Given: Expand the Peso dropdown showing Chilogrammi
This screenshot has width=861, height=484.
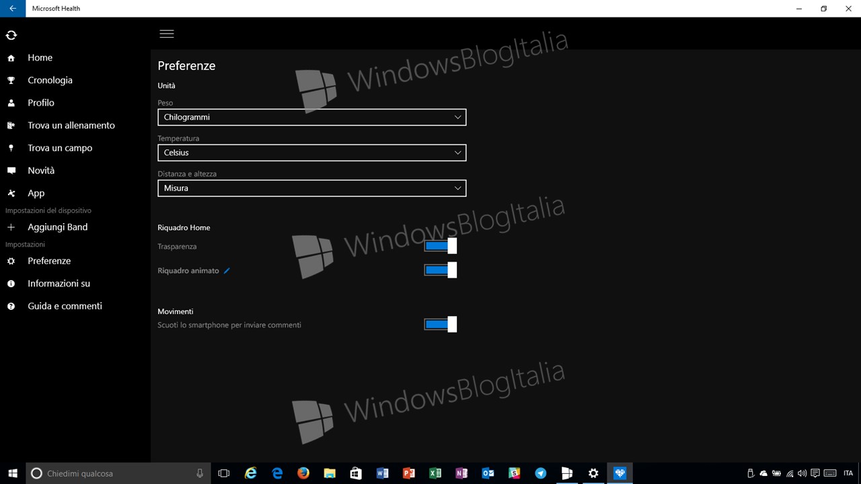Looking at the screenshot, I should 312,117.
